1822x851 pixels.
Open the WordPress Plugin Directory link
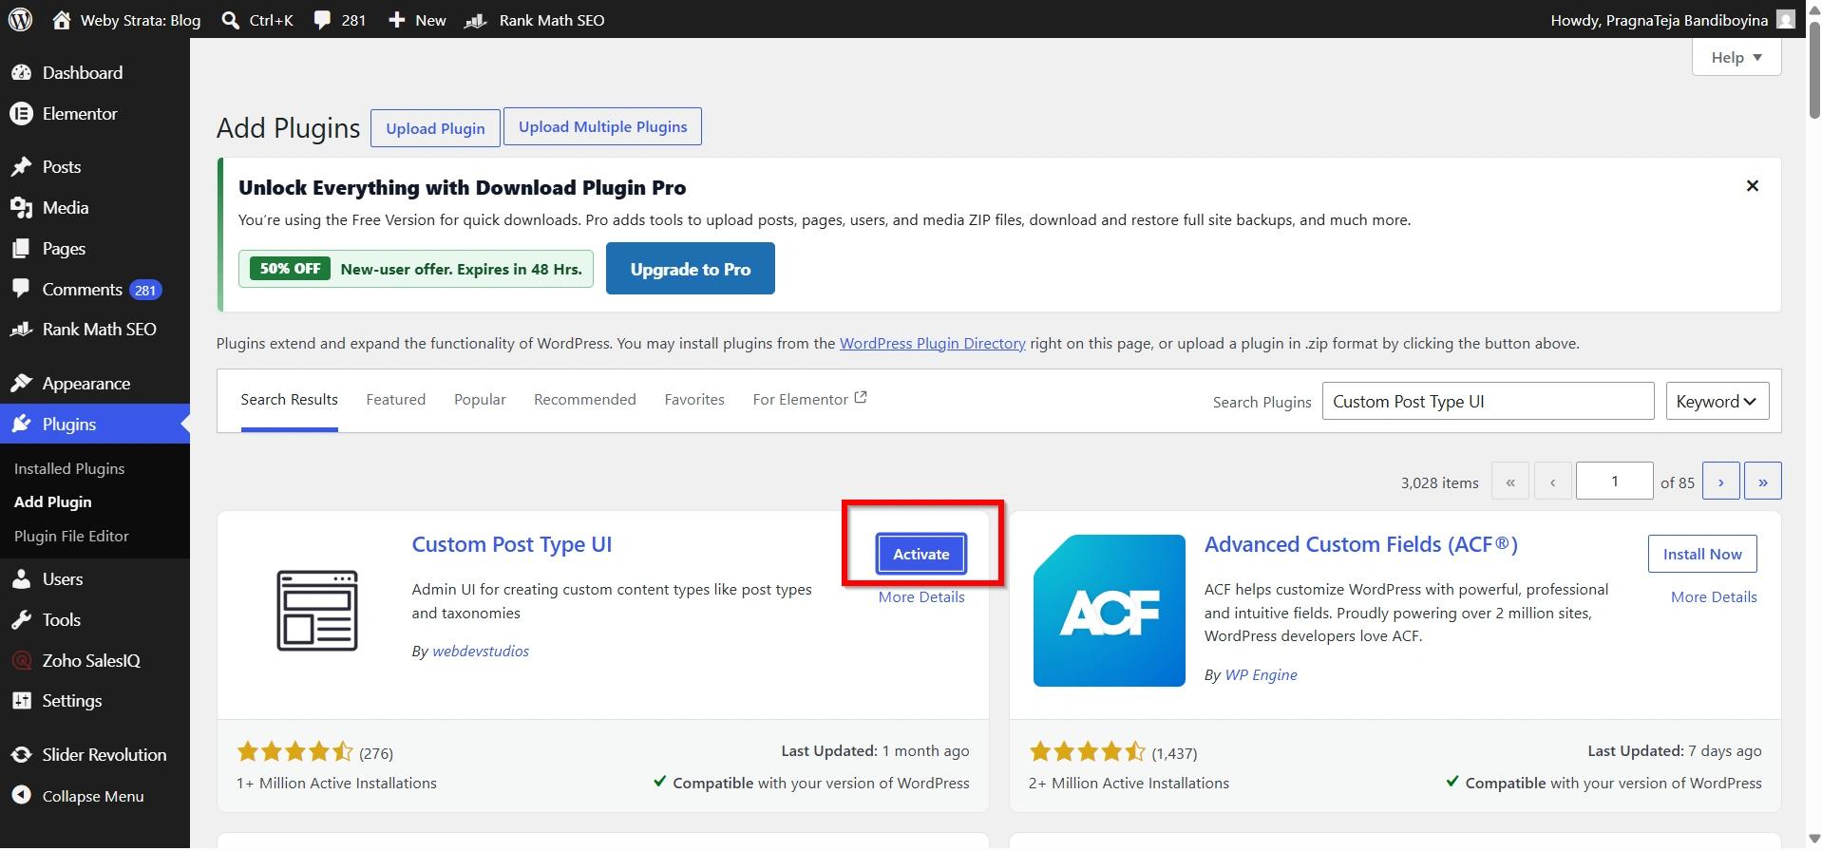933,343
